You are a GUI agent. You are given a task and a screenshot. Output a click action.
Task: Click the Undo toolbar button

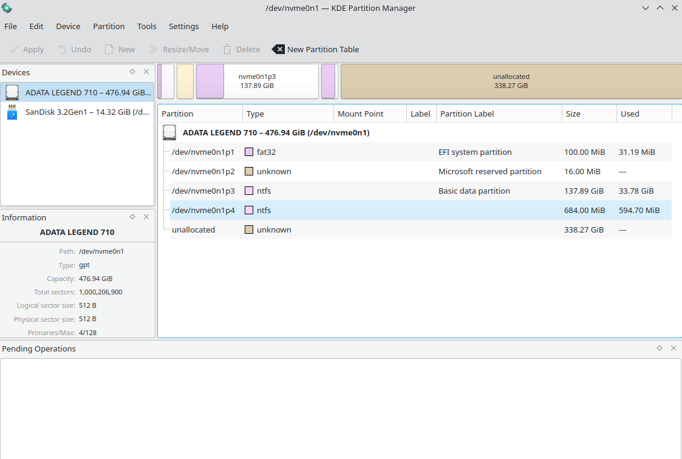click(74, 50)
